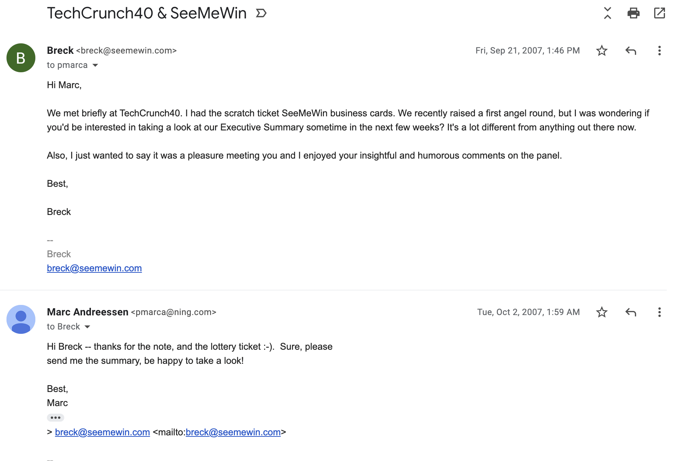Star Marc Andreessen's Oct 2 message
This screenshot has height=461, width=674.
click(x=601, y=312)
